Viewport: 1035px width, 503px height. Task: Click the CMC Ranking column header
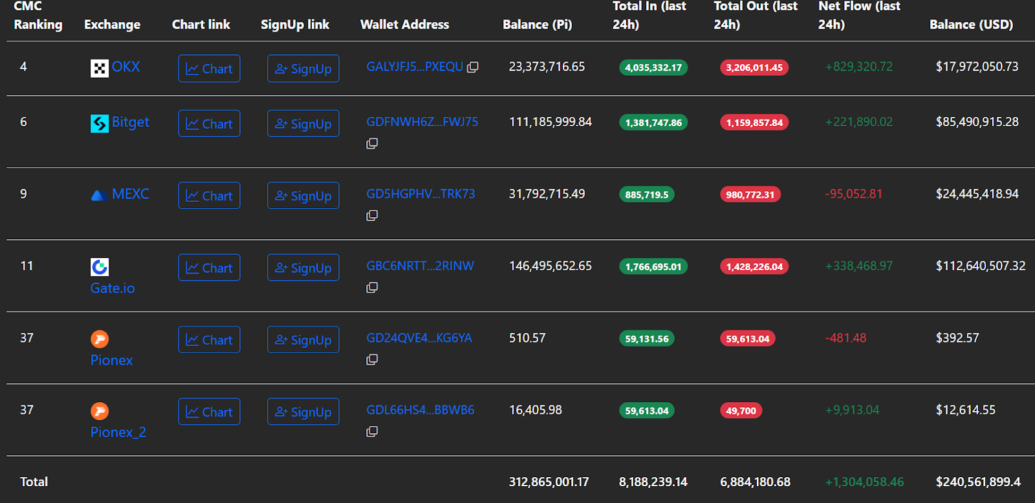pyautogui.click(x=38, y=16)
